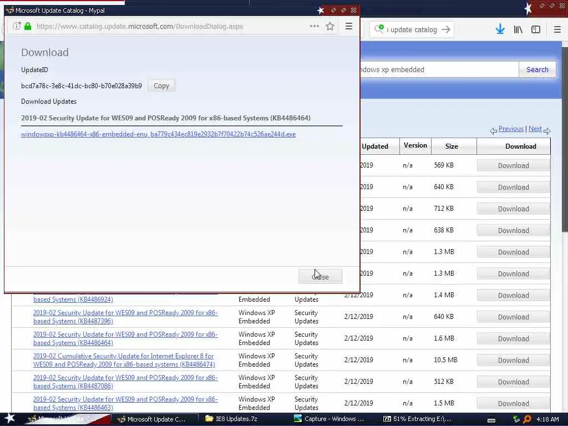
Task: Click the star button in the main window title bar
Action: [528, 8]
